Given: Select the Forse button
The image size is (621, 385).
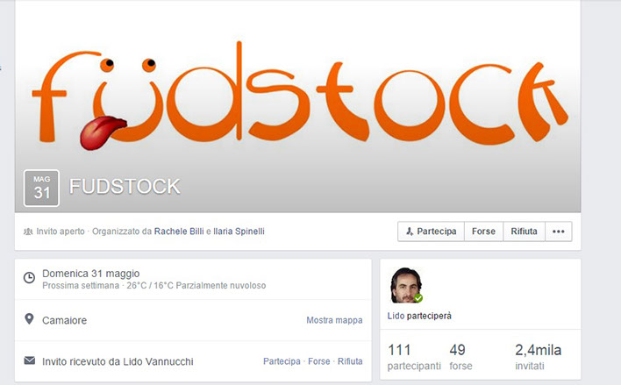Looking at the screenshot, I should 483,232.
